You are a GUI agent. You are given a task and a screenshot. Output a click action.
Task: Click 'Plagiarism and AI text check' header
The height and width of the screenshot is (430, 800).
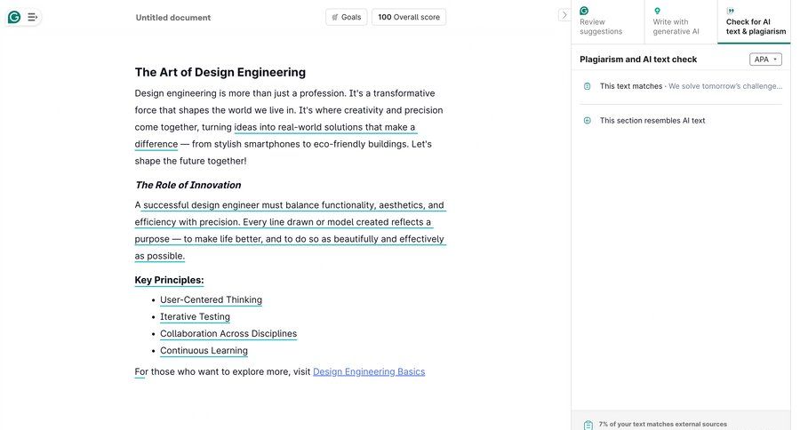tap(638, 60)
